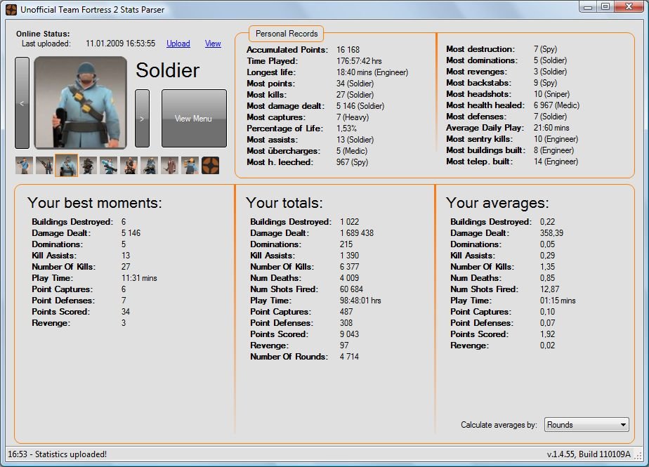Select the Sniper class thumbnail

46,166
